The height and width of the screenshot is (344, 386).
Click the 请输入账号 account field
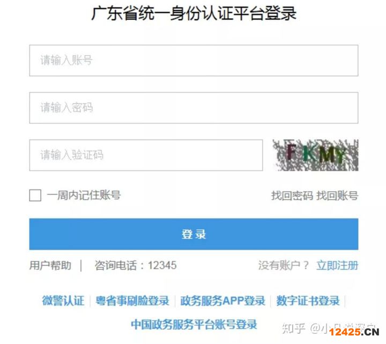(x=194, y=61)
